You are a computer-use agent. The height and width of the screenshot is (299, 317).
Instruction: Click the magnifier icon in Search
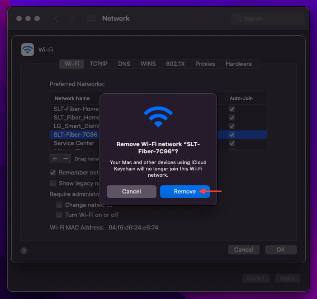pyautogui.click(x=238, y=18)
